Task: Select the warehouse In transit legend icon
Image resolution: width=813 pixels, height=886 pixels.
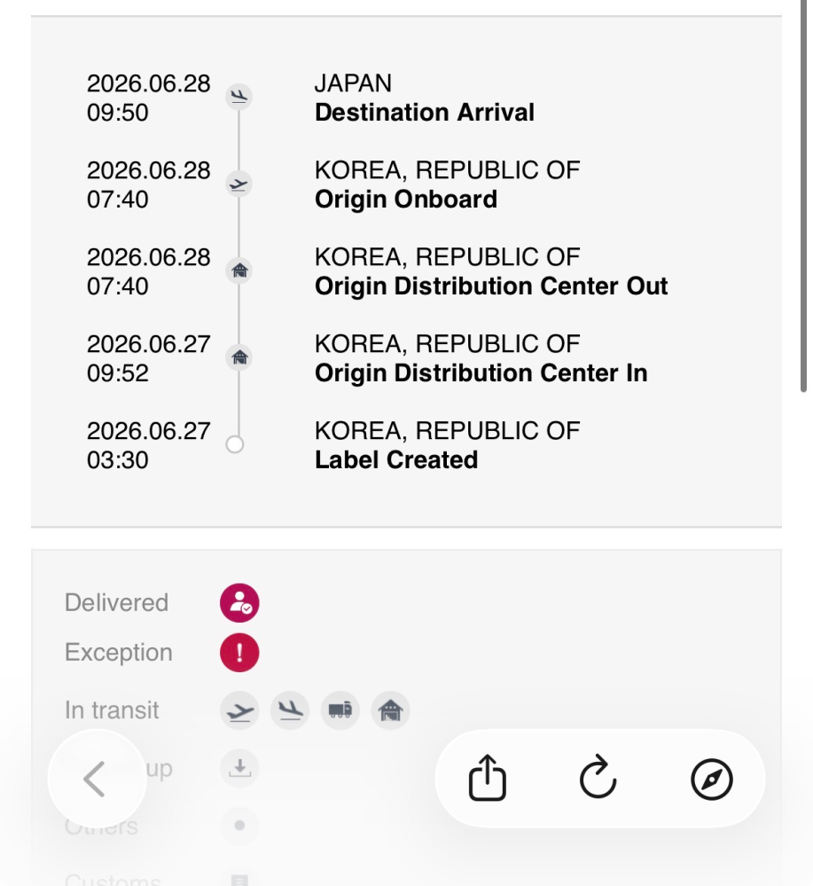Action: (x=390, y=710)
